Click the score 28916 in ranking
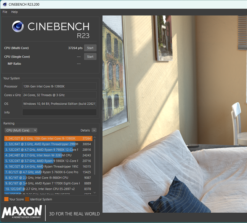Screen dimensions: 247x223 click(x=87, y=150)
